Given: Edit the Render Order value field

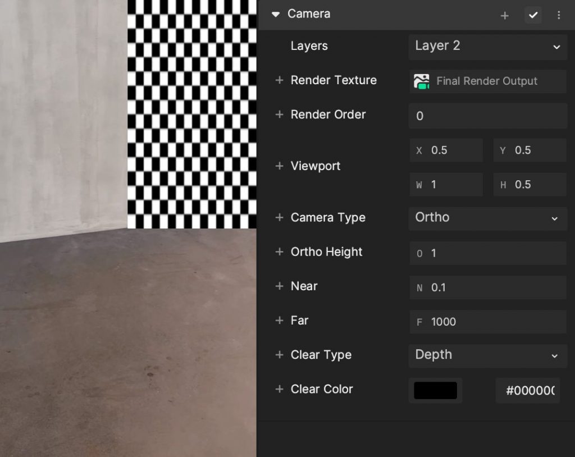Looking at the screenshot, I should click(487, 116).
